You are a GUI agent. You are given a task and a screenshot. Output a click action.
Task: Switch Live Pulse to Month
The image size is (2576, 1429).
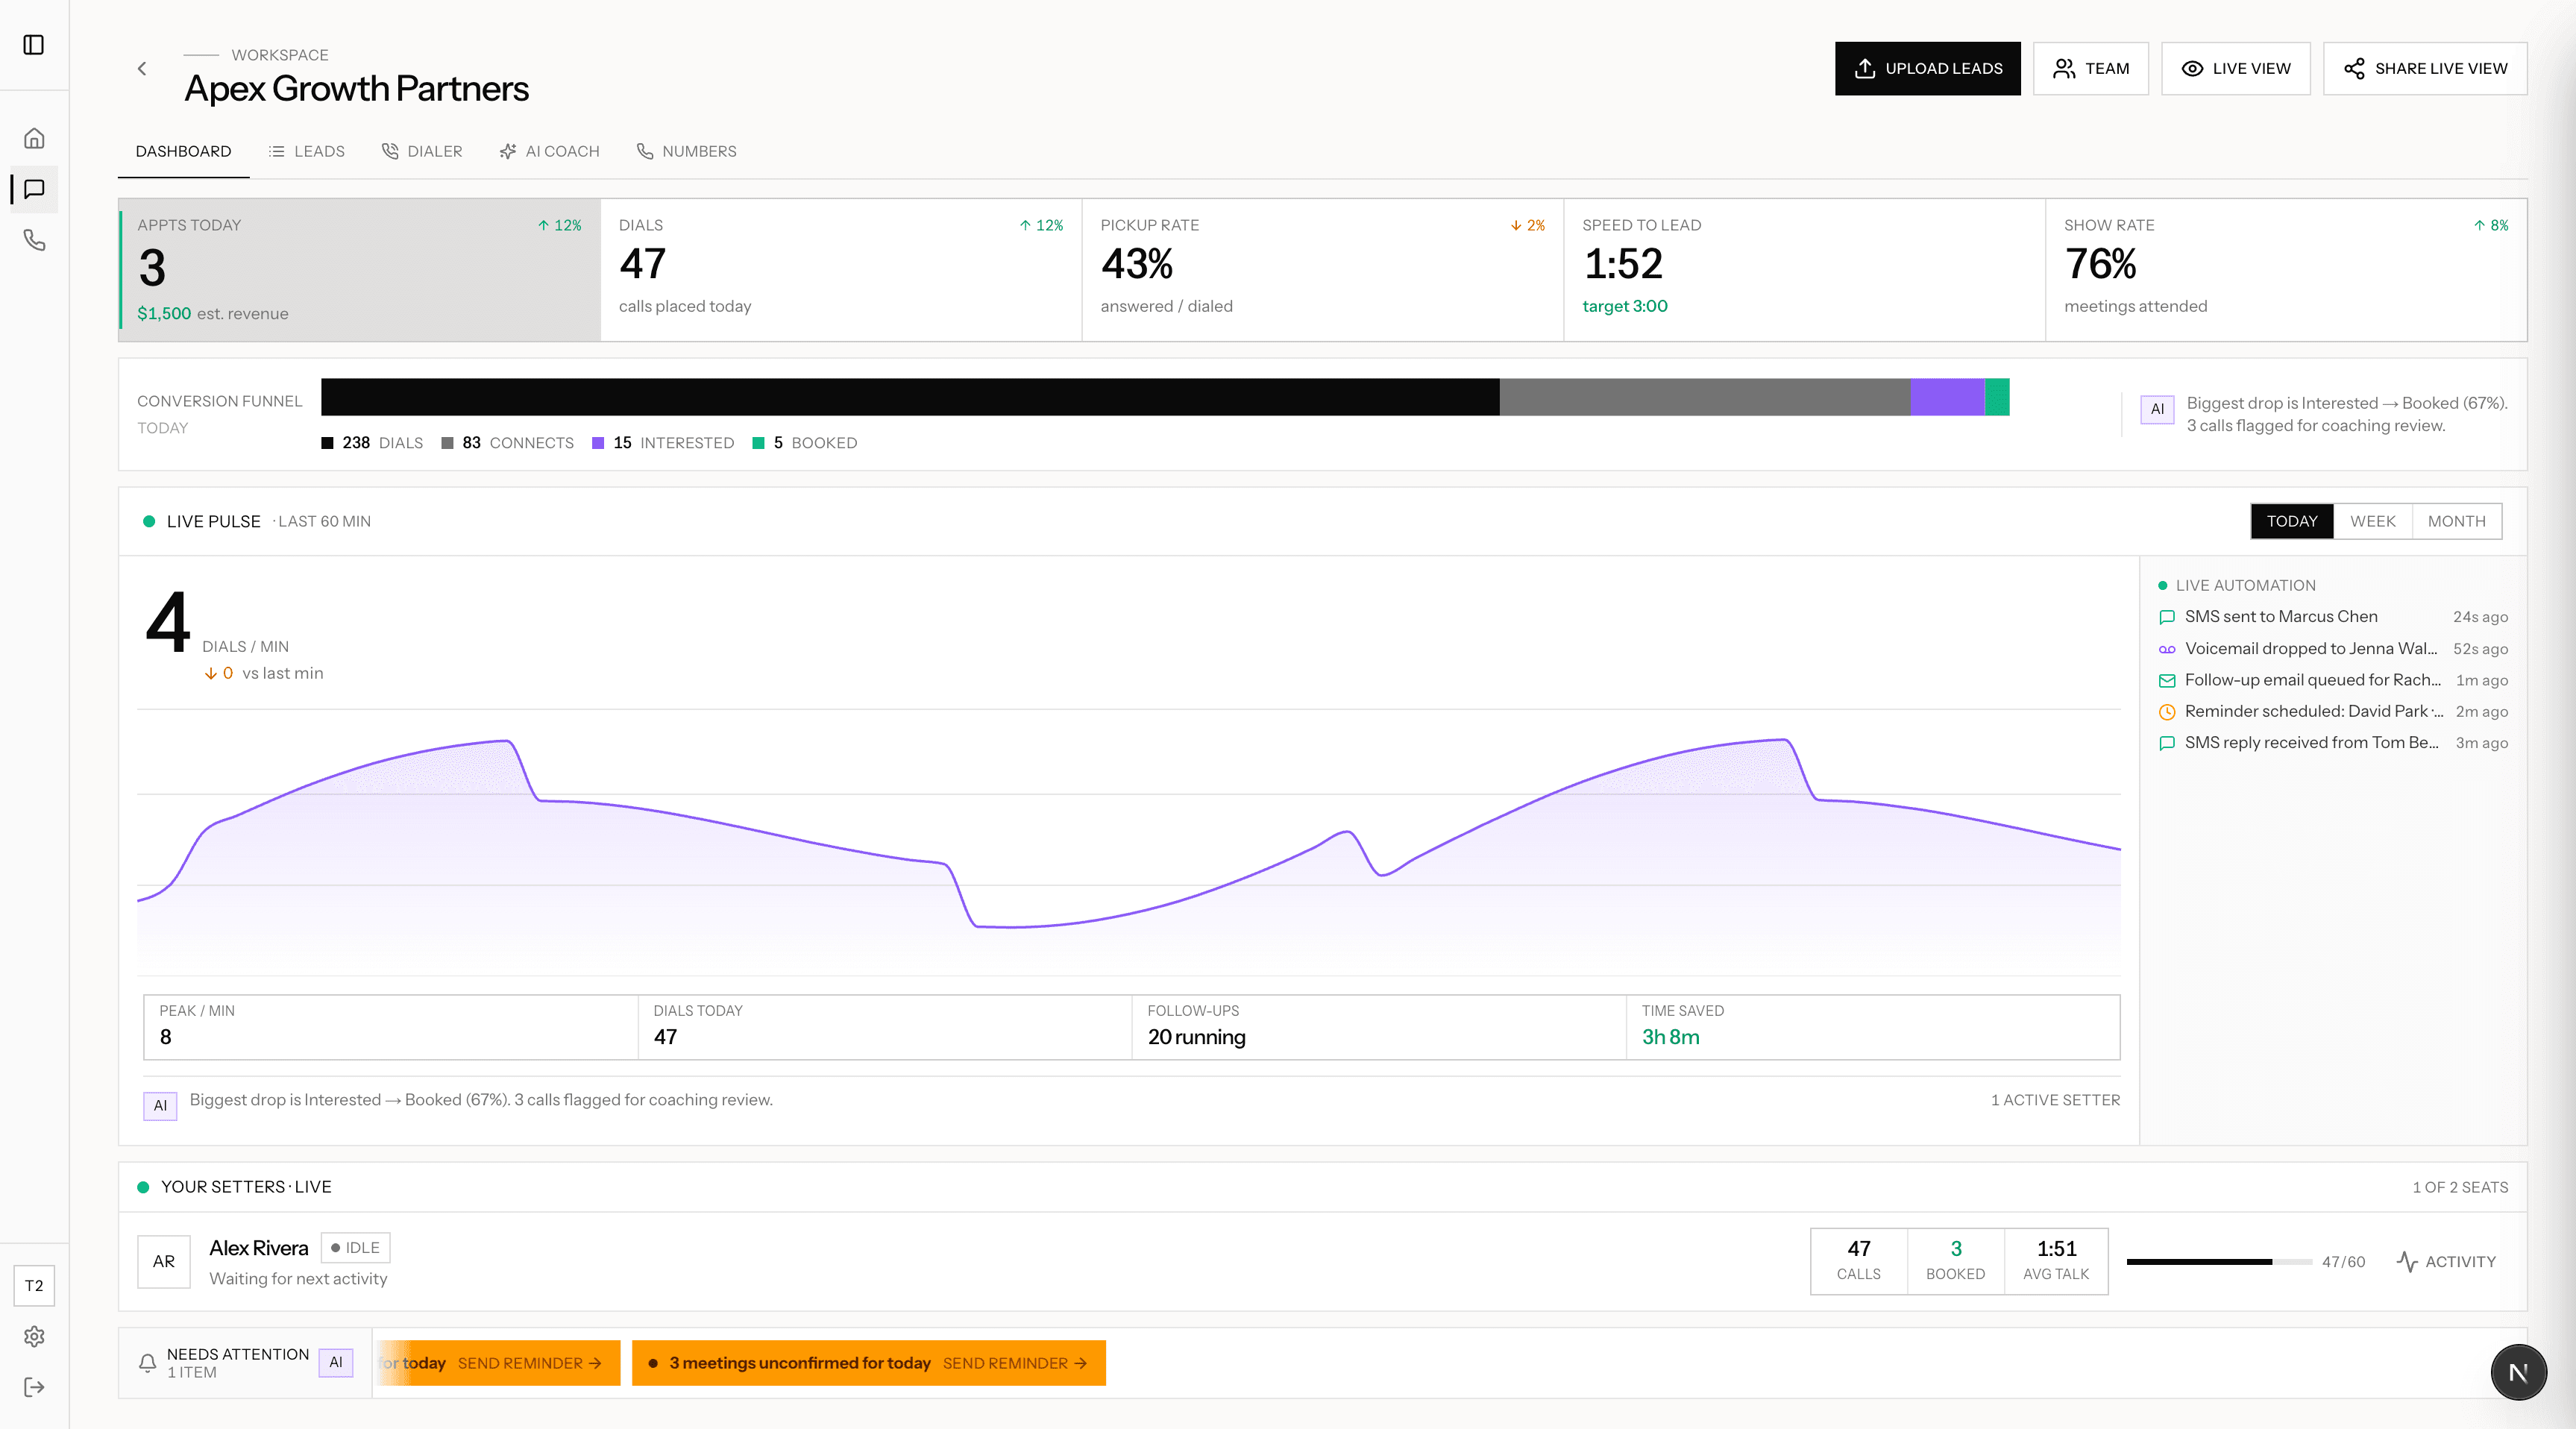click(2456, 521)
